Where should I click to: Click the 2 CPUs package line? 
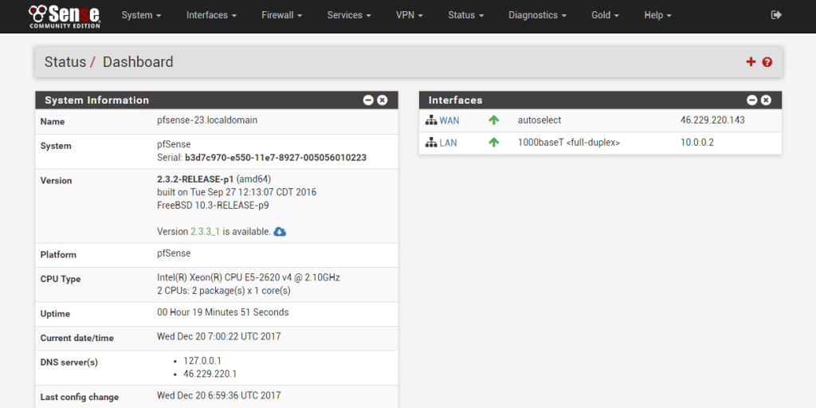click(224, 290)
